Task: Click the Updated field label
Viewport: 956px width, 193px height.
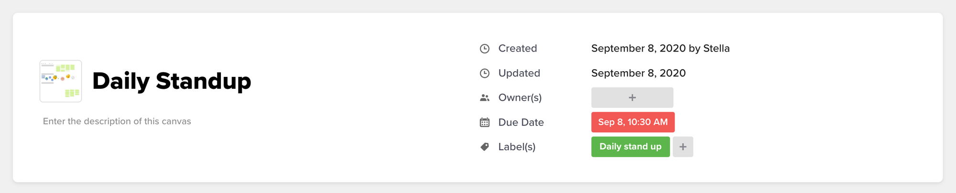Action: [519, 73]
